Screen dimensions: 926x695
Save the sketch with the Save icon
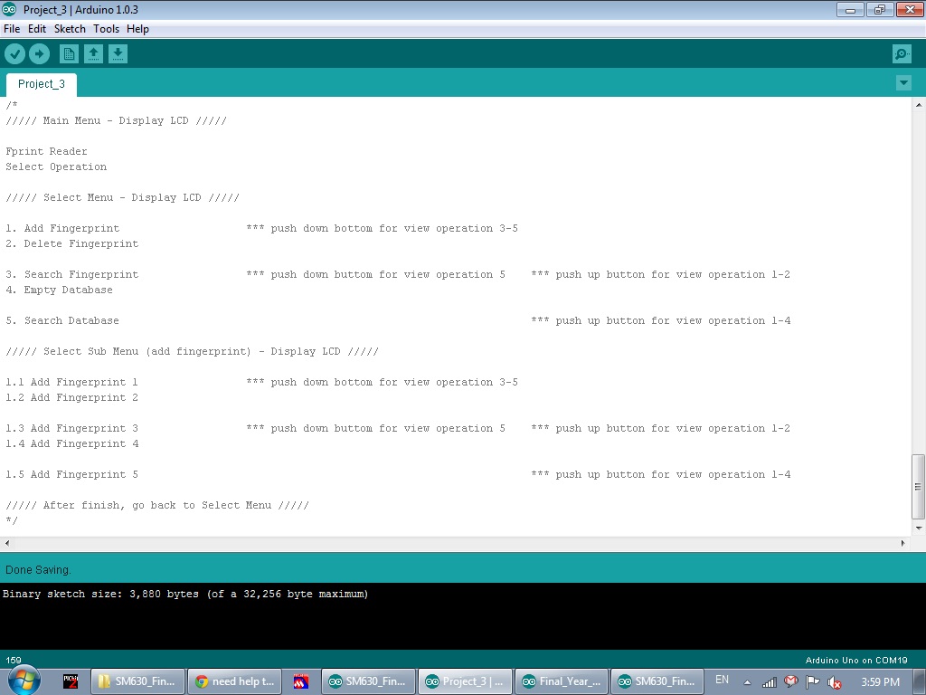coord(118,54)
